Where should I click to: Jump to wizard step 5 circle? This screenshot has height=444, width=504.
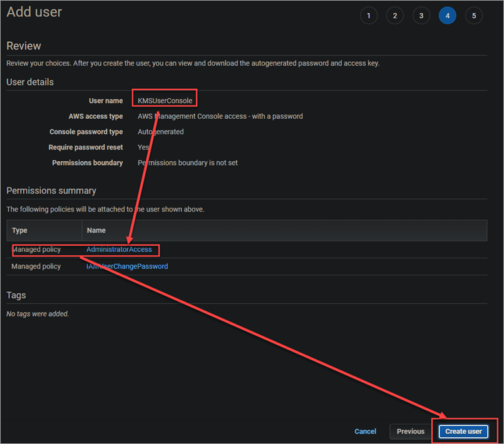474,16
